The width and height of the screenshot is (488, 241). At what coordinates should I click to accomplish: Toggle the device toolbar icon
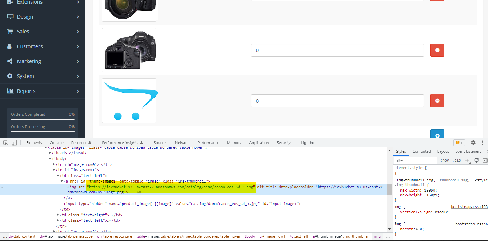14,143
